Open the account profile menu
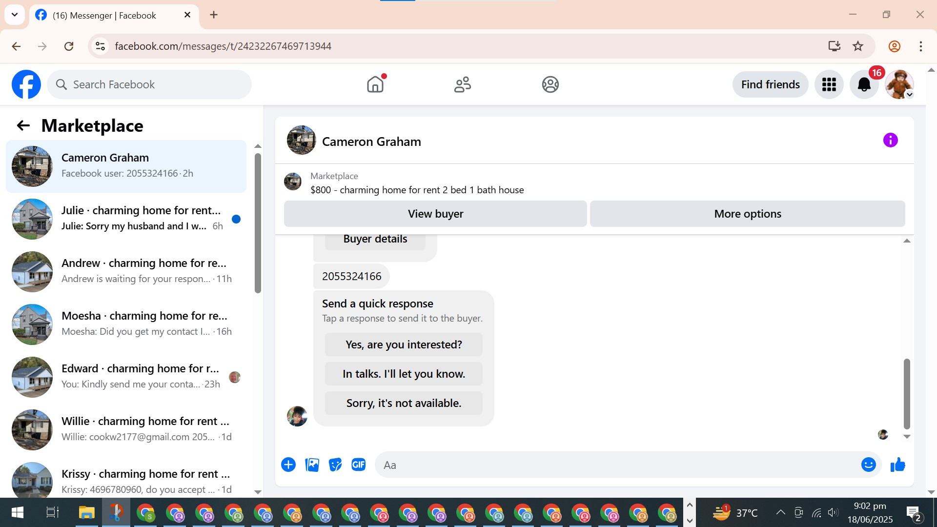The width and height of the screenshot is (937, 527). pos(899,84)
